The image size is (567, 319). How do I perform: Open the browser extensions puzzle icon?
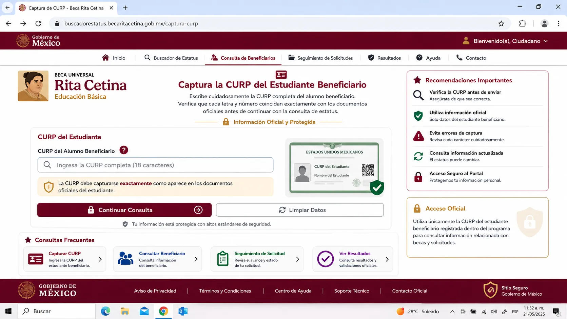click(523, 23)
